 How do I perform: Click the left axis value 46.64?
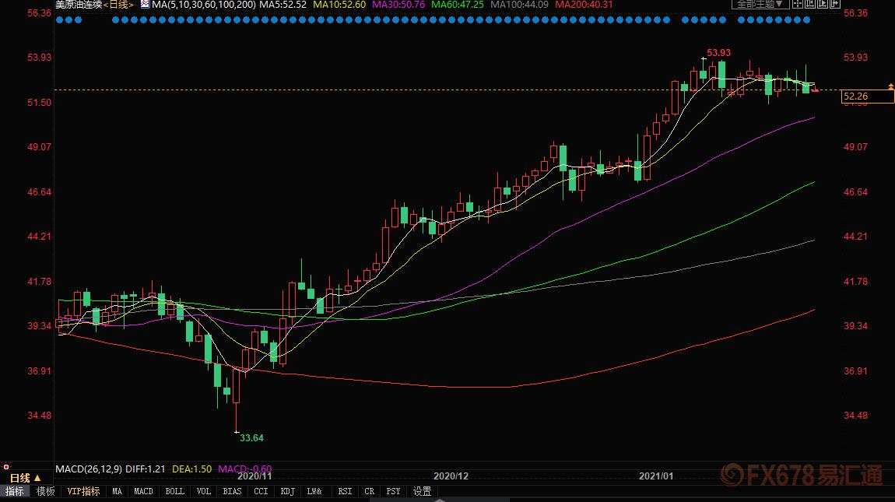coord(40,192)
